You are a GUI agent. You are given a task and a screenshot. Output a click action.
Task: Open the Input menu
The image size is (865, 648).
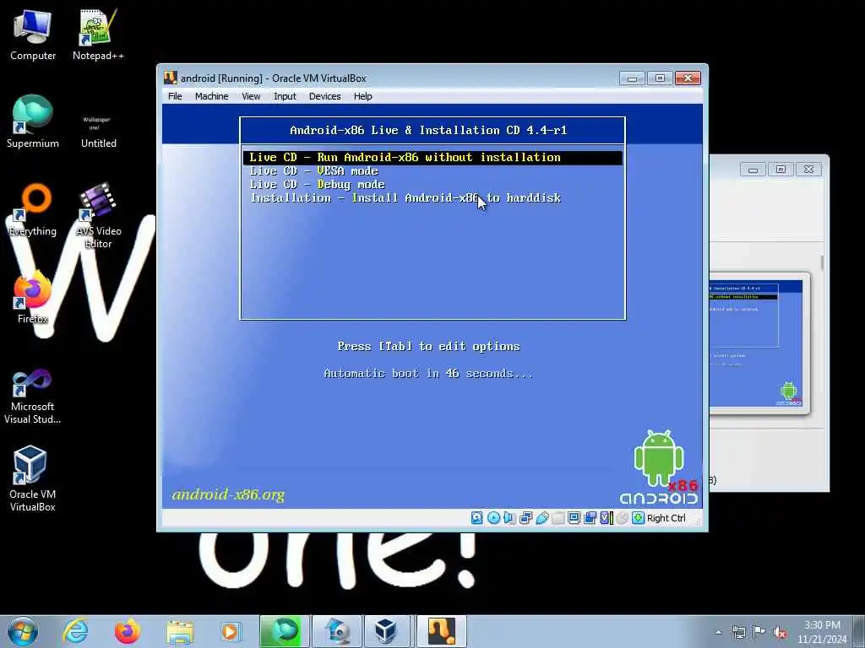[x=285, y=96]
